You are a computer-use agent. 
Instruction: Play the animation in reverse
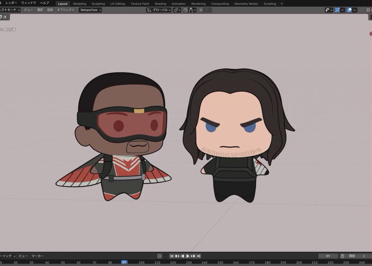(182, 256)
